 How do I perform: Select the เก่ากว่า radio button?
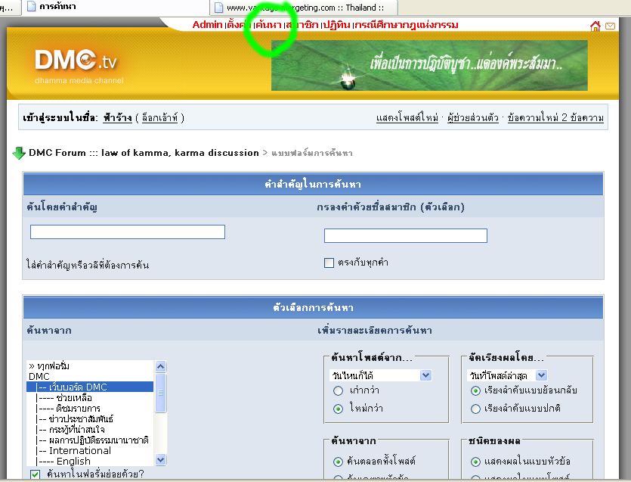(x=338, y=391)
